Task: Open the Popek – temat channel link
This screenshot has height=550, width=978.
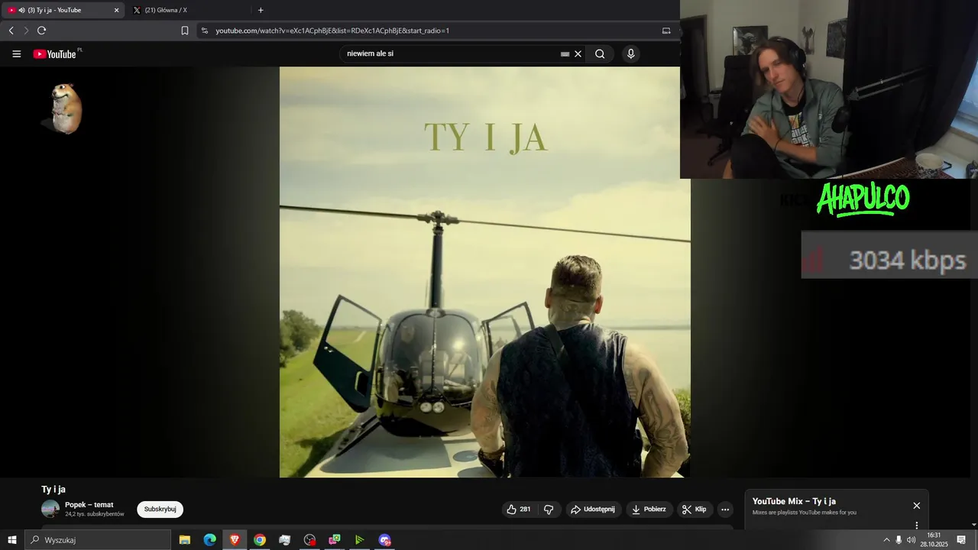Action: (89, 504)
